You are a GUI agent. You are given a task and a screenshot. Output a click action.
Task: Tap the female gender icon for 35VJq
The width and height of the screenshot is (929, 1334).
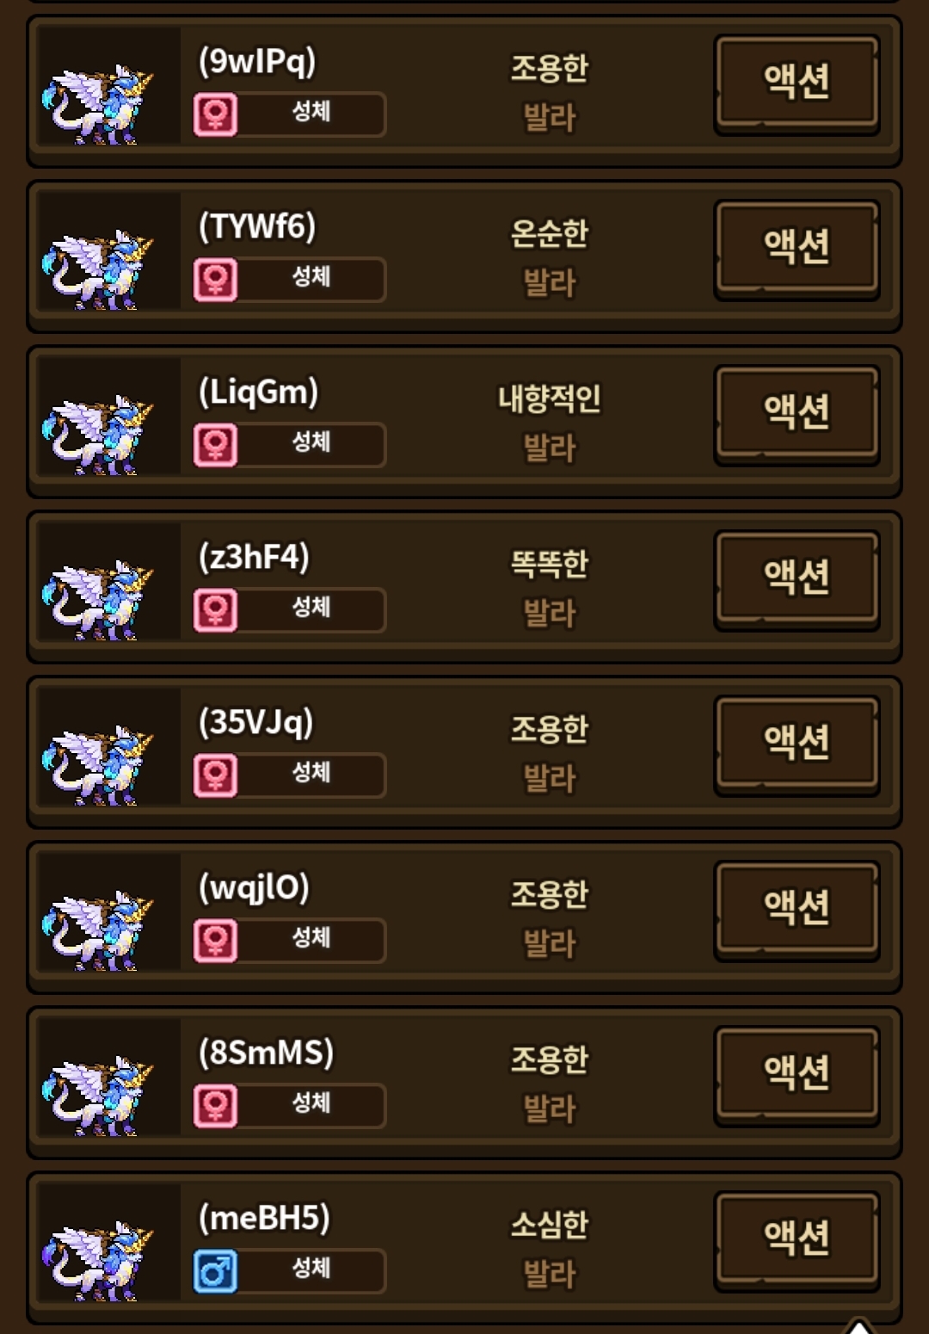(215, 775)
